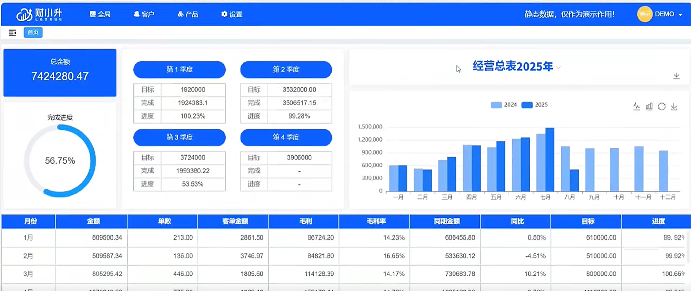Open the 全局 menu
The image size is (691, 291).
click(x=100, y=14)
